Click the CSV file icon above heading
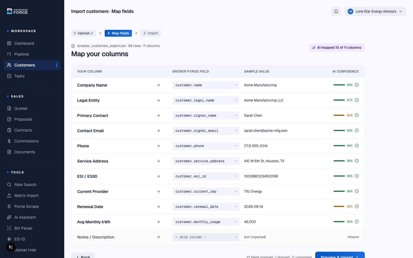 73,46
